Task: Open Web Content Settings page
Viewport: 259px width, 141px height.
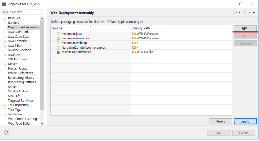Action: point(23,119)
